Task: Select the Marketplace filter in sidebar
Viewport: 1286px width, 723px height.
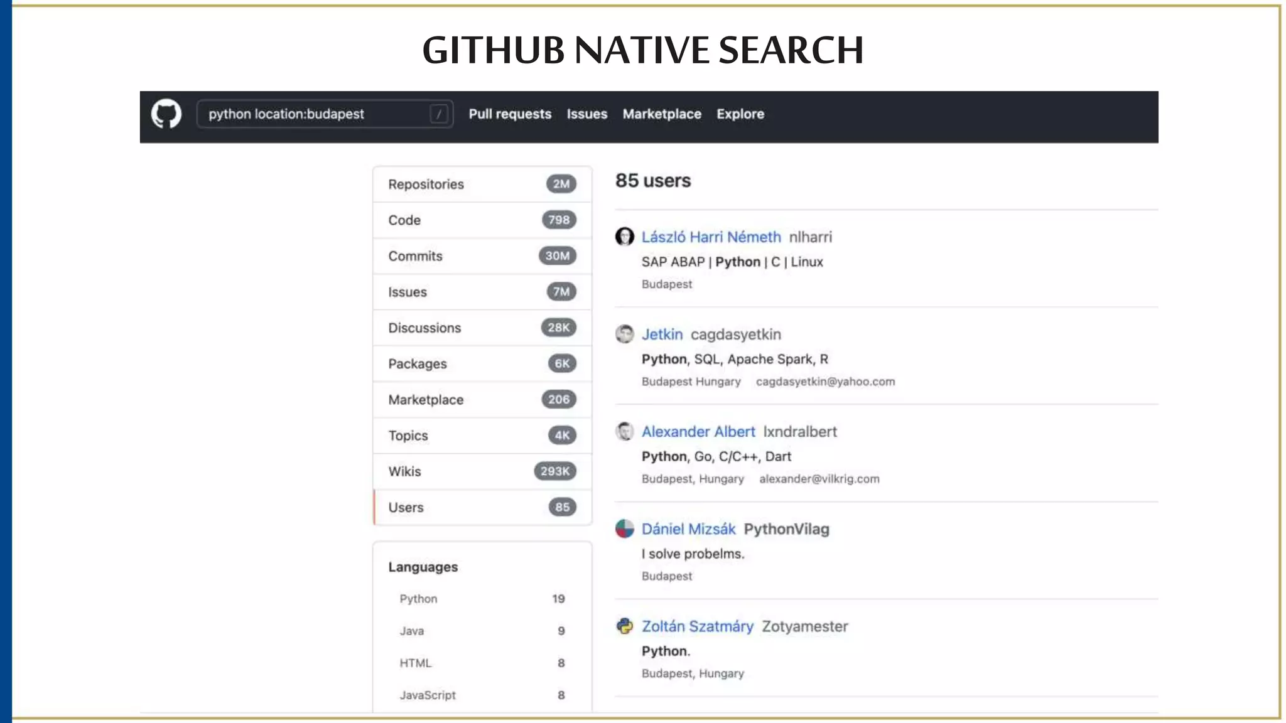Action: pyautogui.click(x=482, y=400)
